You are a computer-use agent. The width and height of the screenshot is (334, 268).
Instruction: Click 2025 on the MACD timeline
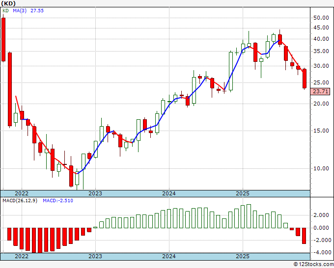[x=243, y=256]
